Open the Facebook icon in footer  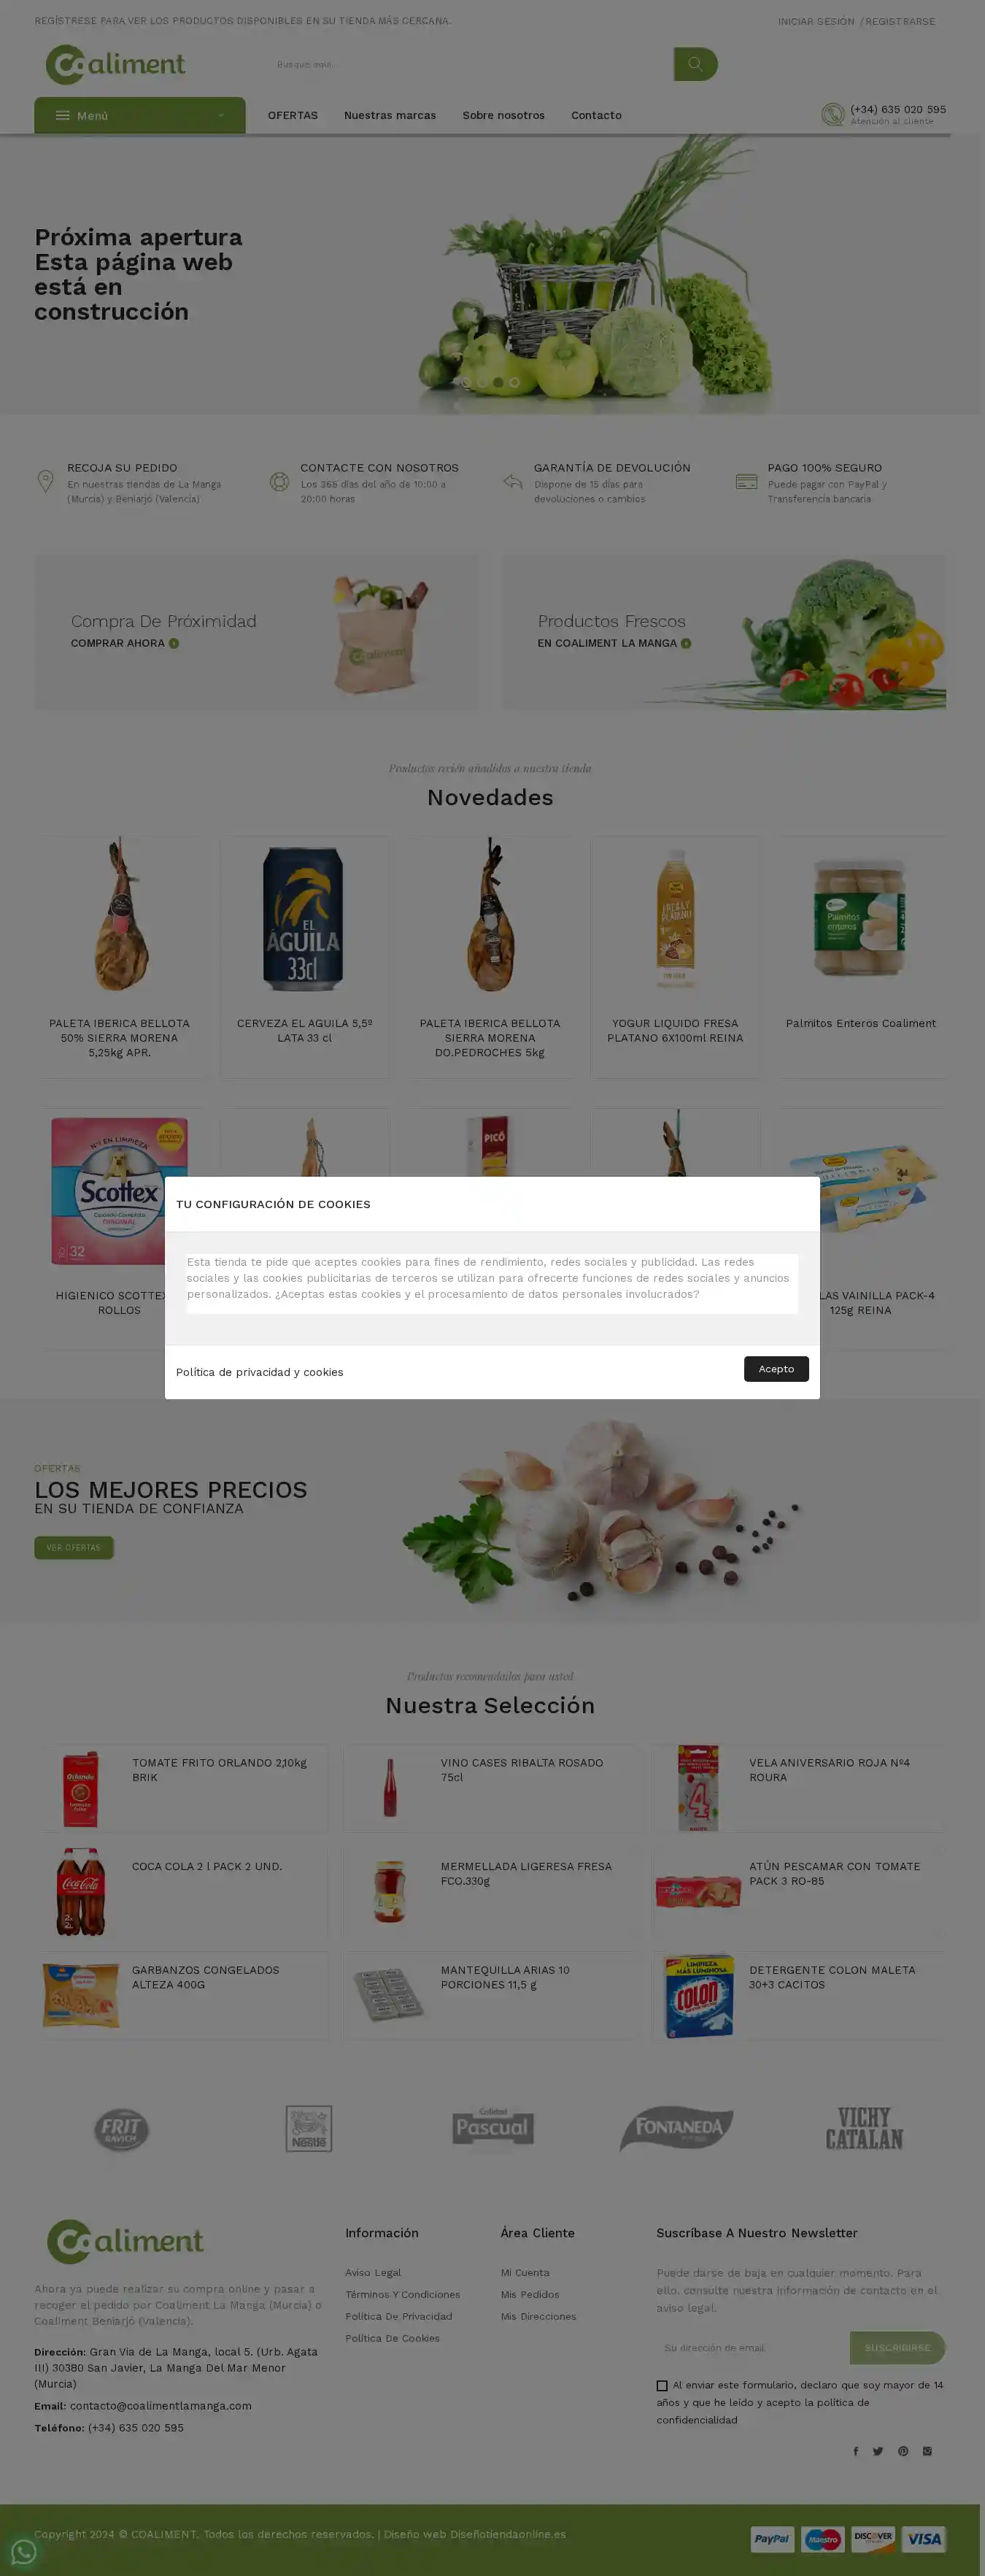pyautogui.click(x=855, y=2451)
